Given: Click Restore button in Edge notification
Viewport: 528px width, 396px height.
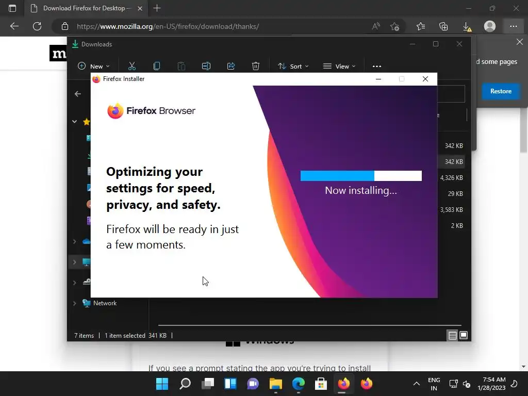Looking at the screenshot, I should (501, 91).
